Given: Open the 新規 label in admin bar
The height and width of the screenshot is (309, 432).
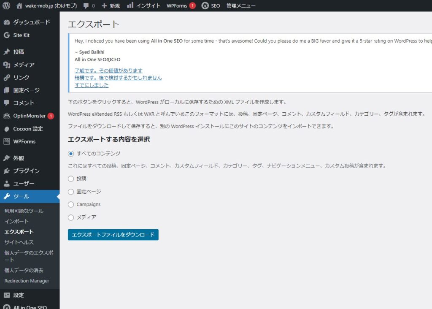Looking at the screenshot, I should coord(115,6).
